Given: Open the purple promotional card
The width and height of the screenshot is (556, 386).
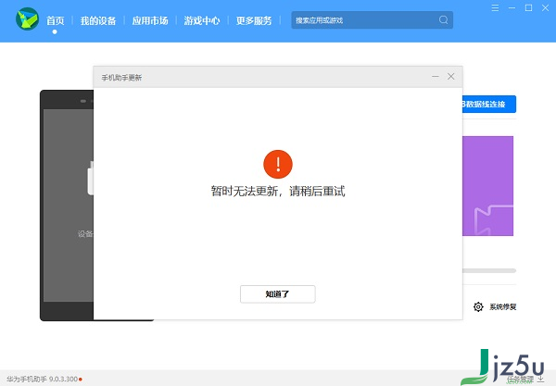Looking at the screenshot, I should click(487, 186).
